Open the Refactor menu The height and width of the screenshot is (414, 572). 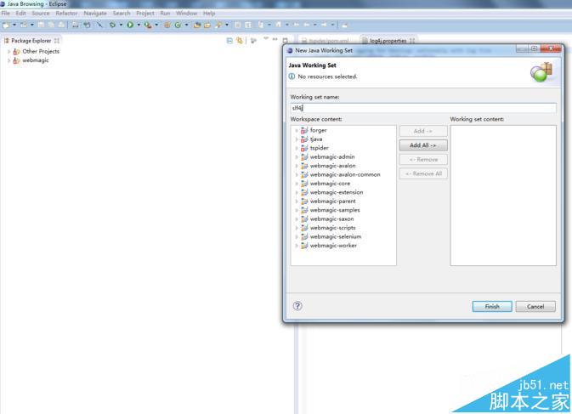click(66, 14)
